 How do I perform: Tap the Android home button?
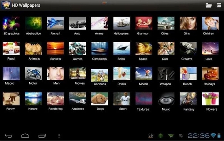pos(25,135)
